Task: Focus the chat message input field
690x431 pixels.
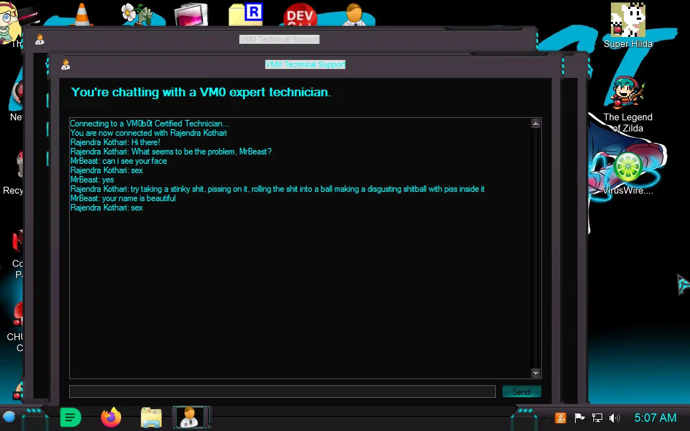Action: tap(282, 392)
